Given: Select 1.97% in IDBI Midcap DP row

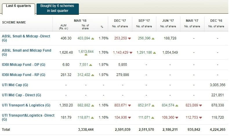Looking at the screenshot, I should click(x=104, y=65).
